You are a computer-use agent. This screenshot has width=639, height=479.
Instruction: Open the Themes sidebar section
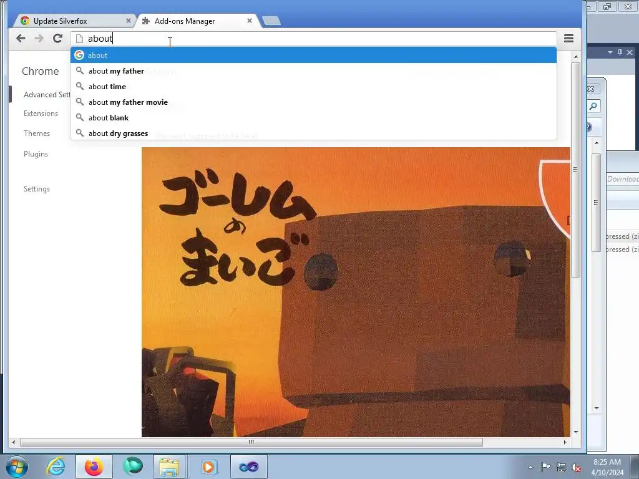tap(37, 133)
